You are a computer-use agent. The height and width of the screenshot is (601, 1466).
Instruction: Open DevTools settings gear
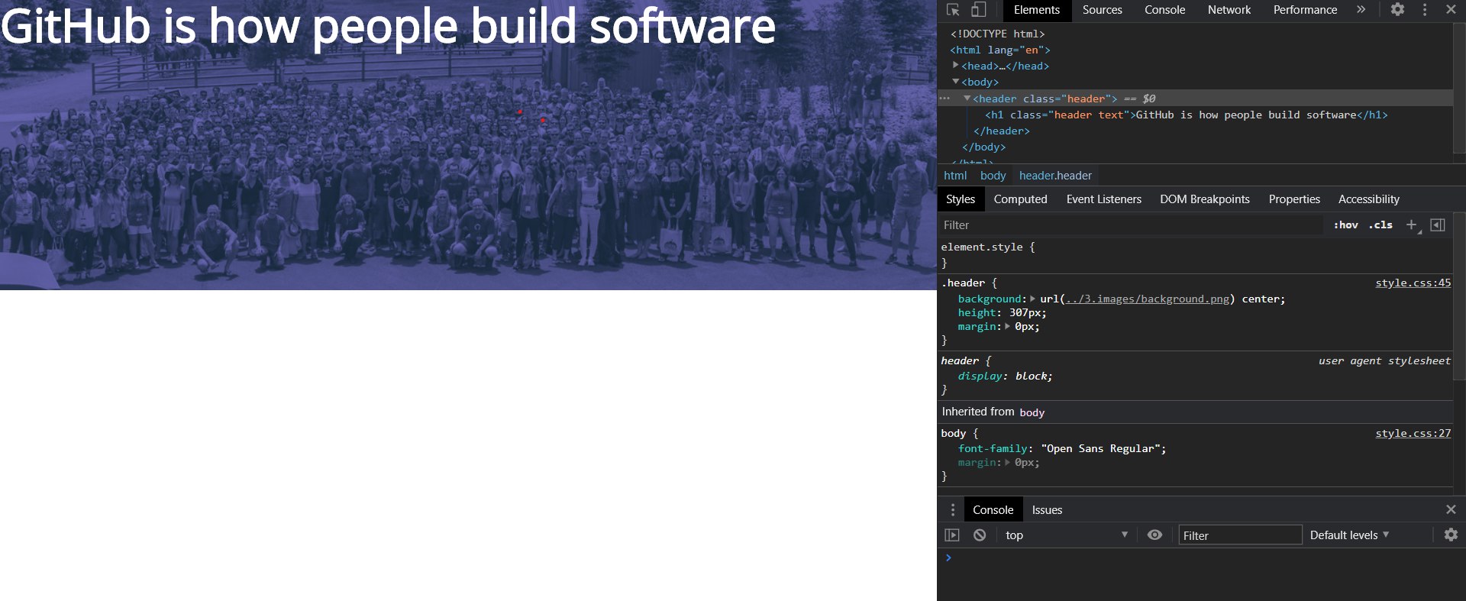coord(1397,10)
